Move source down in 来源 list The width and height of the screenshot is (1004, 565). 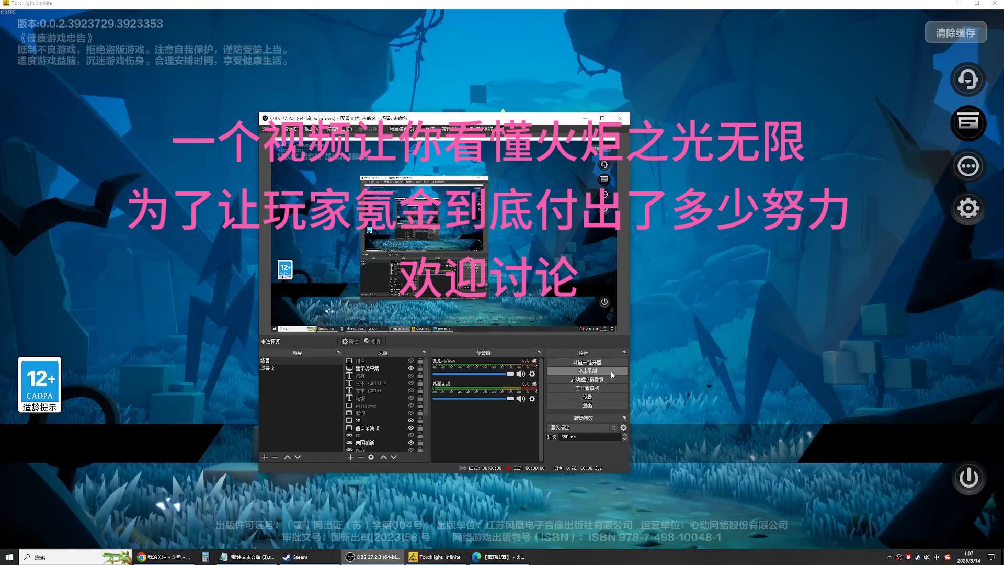click(394, 457)
